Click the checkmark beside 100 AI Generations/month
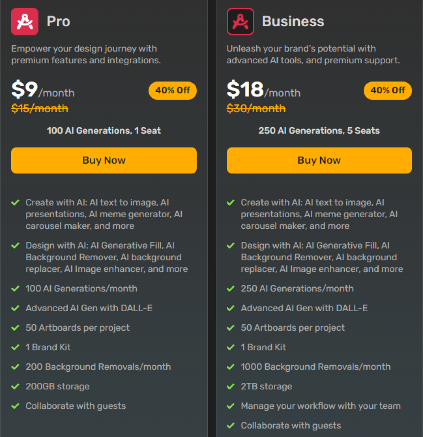Viewport: 423px width, 437px height. (16, 288)
